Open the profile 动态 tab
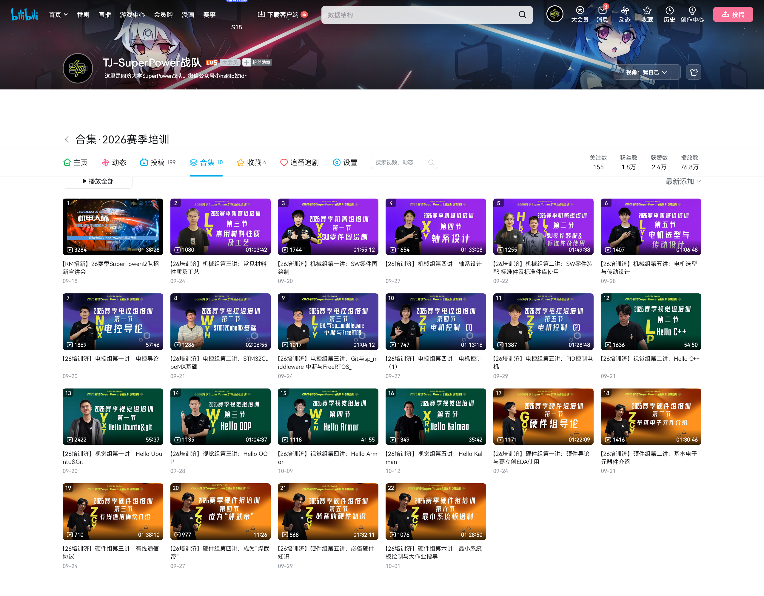Viewport: 764px width, 596px height. [x=114, y=162]
